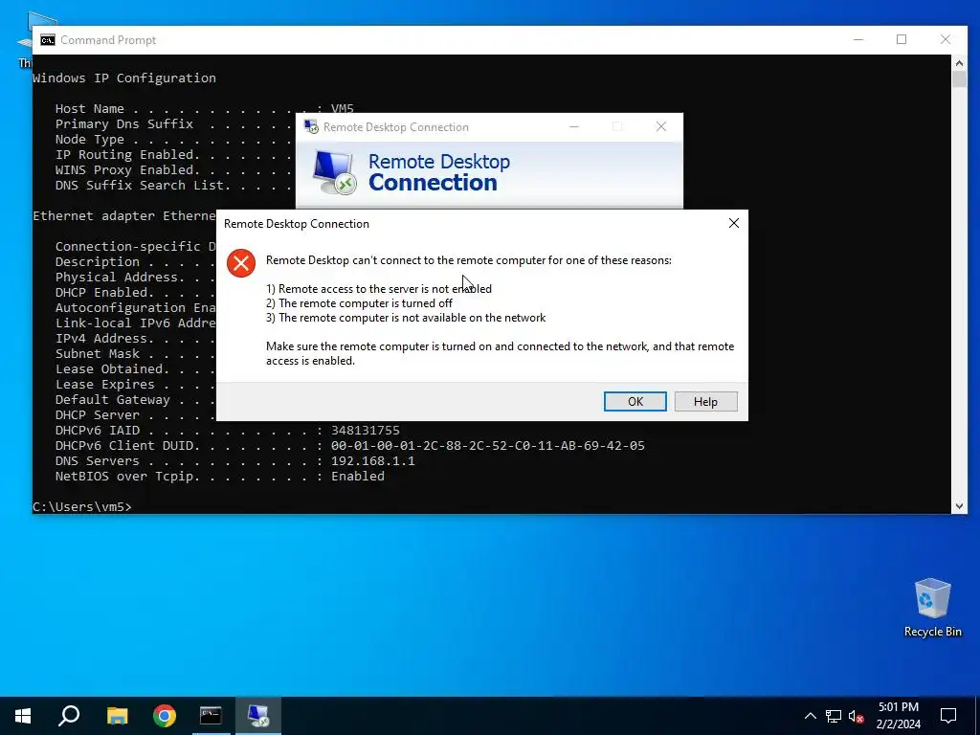Image resolution: width=980 pixels, height=735 pixels.
Task: Close the Remote Desktop error dialog
Action: click(x=734, y=223)
